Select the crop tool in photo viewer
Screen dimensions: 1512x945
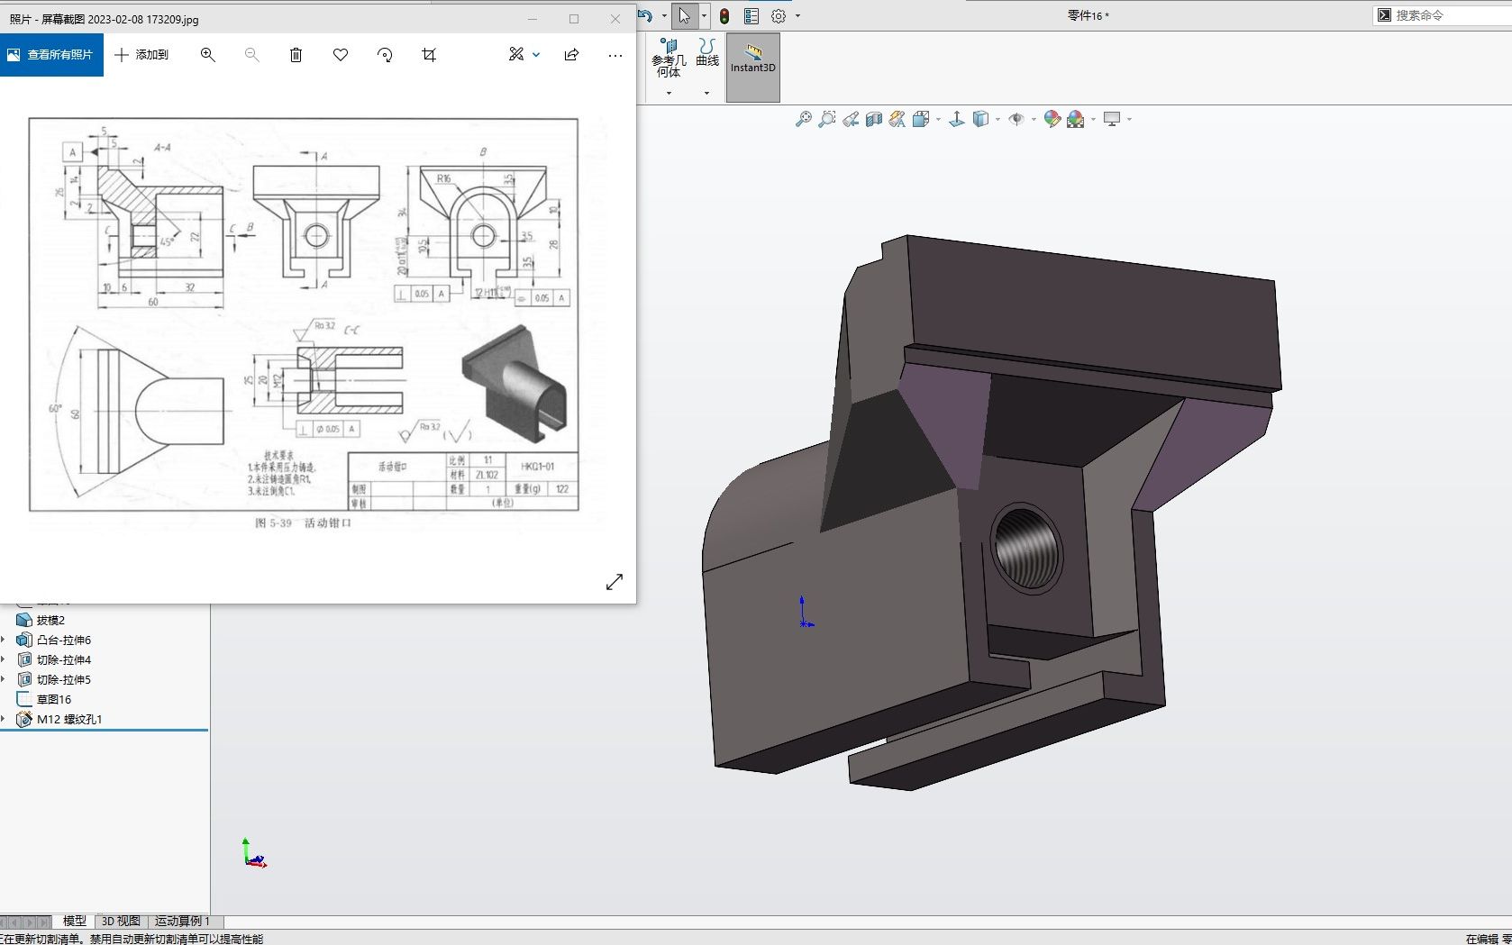tap(429, 55)
